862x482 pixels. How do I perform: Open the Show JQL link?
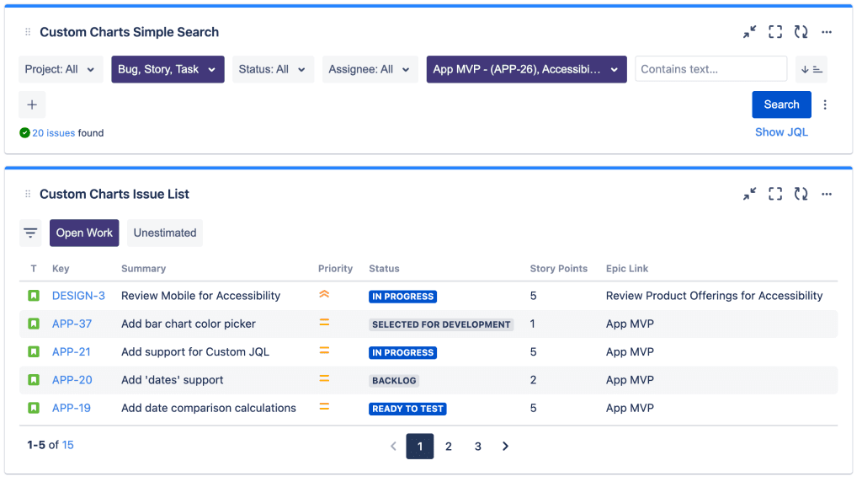click(x=781, y=131)
